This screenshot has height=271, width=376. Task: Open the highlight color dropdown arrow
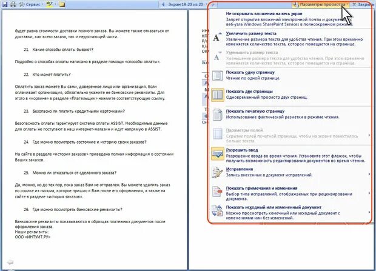click(x=55, y=4)
